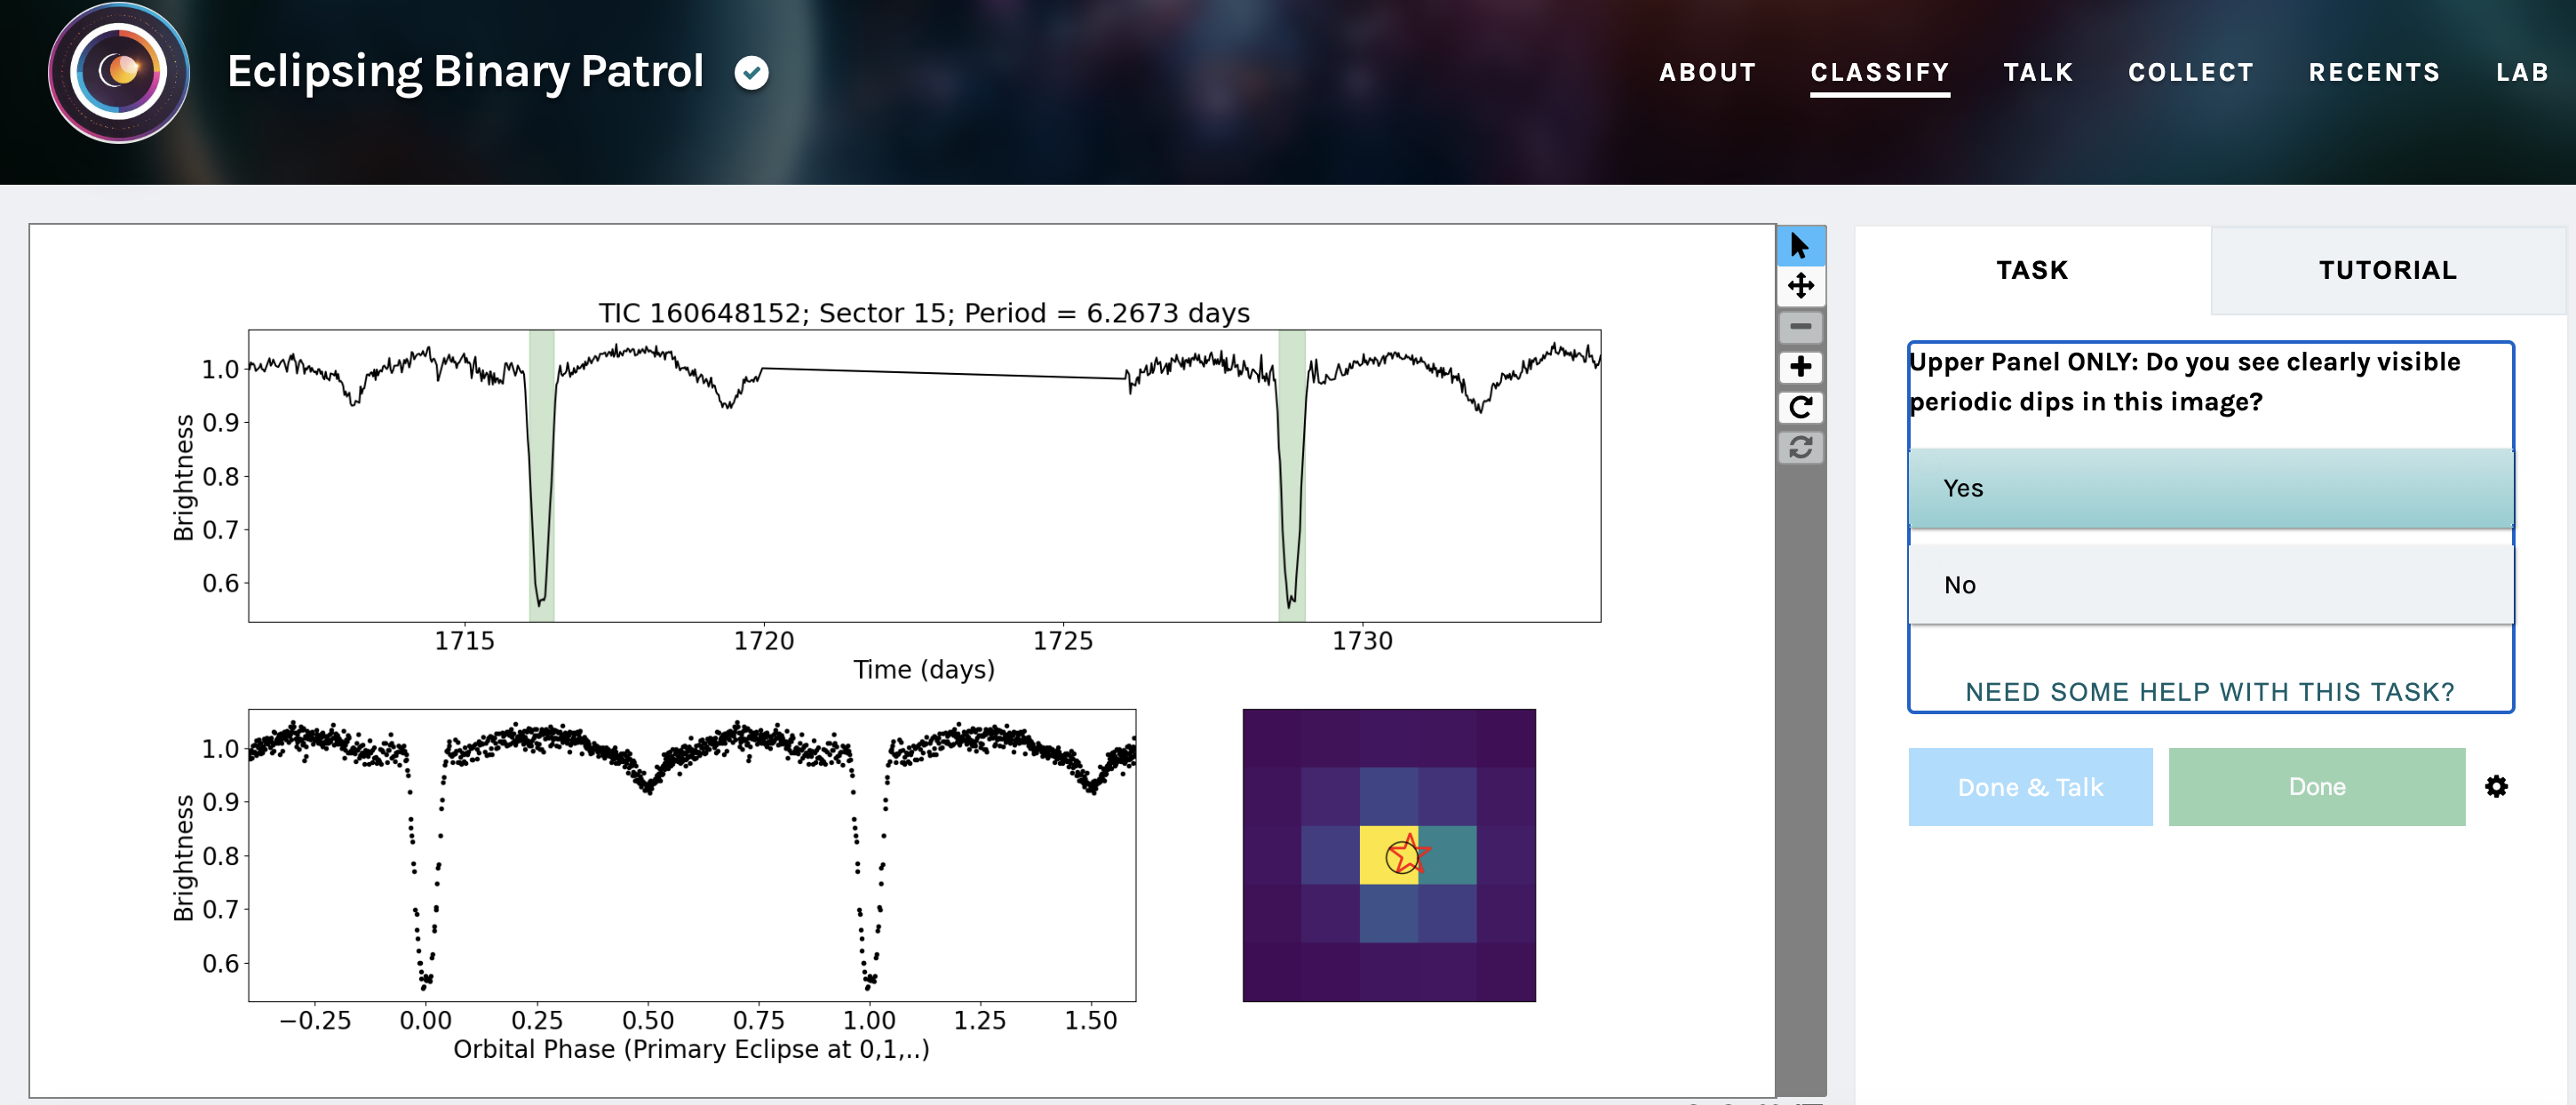Image resolution: width=2576 pixels, height=1105 pixels.
Task: Click the zoom out minus button
Action: click(x=1800, y=327)
